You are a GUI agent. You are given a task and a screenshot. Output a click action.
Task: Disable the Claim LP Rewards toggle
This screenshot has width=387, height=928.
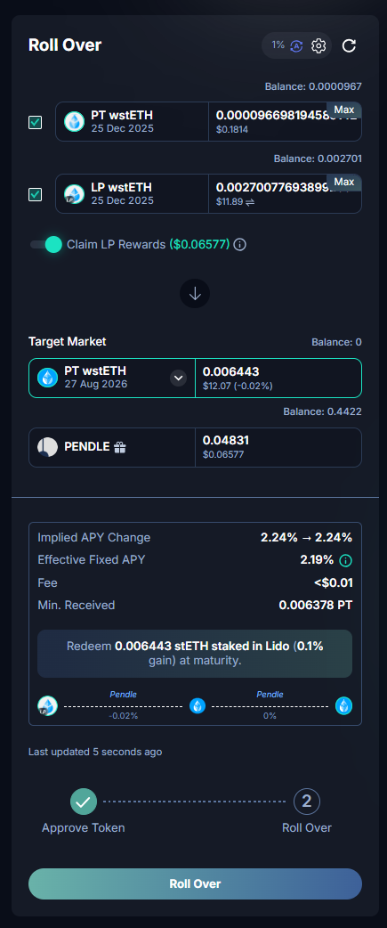(46, 244)
